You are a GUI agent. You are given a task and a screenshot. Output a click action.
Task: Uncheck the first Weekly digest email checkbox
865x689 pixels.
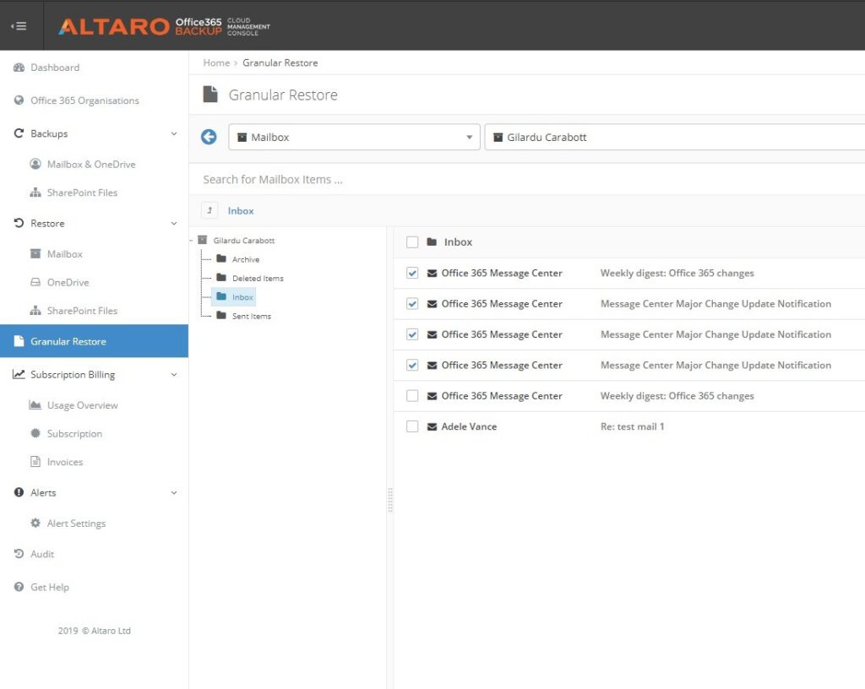tap(412, 273)
